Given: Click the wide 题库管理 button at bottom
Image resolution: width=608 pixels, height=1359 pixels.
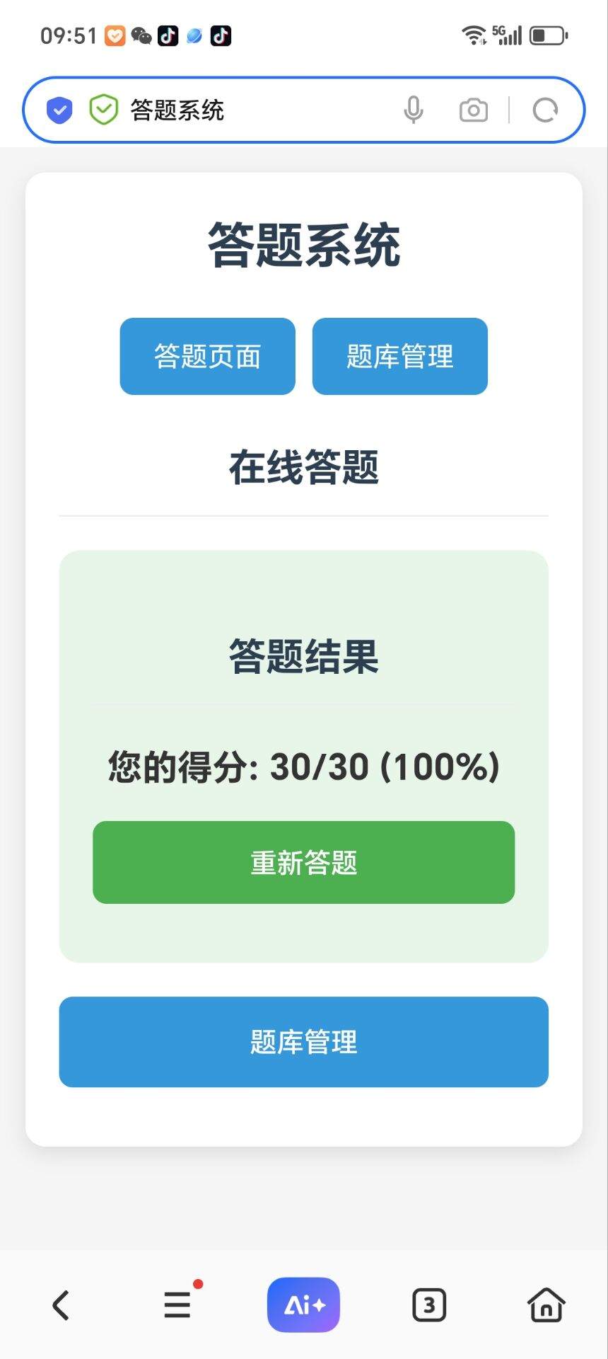Looking at the screenshot, I should tap(304, 1042).
